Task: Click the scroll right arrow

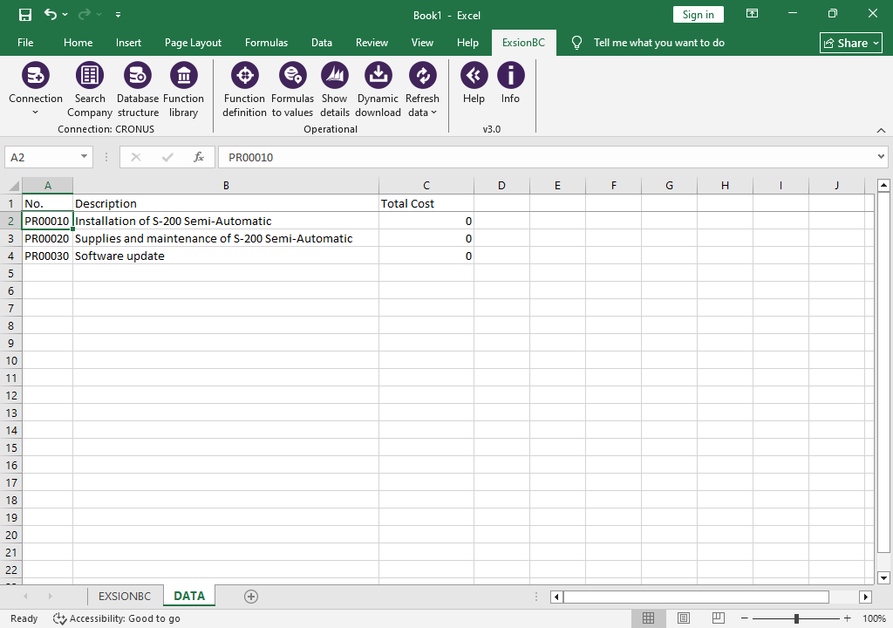Action: [866, 597]
